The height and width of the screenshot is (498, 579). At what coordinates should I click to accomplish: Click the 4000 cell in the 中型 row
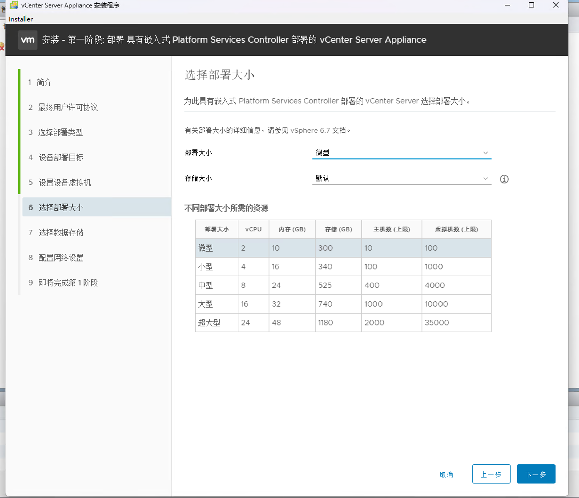coord(456,285)
